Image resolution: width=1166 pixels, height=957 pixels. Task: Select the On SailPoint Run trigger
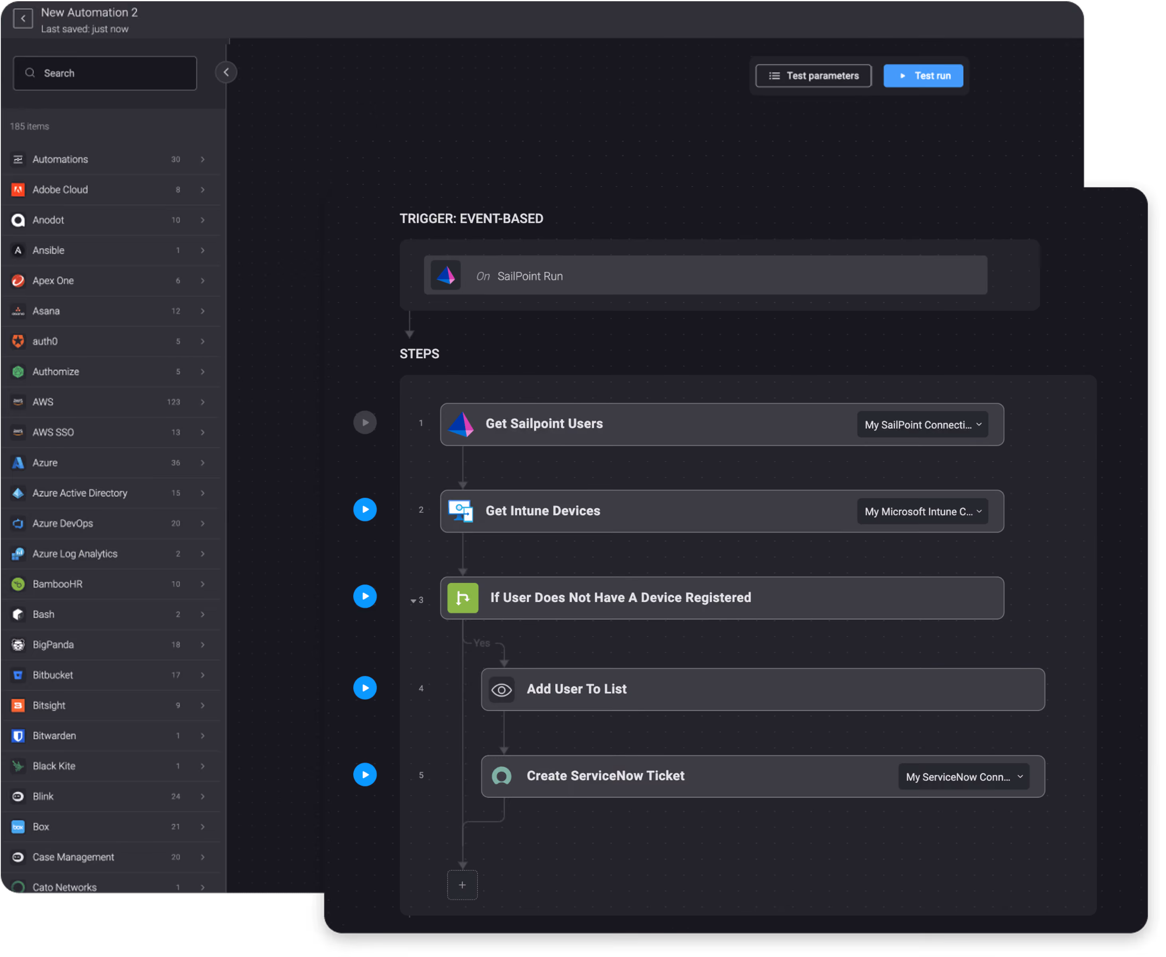(x=705, y=275)
